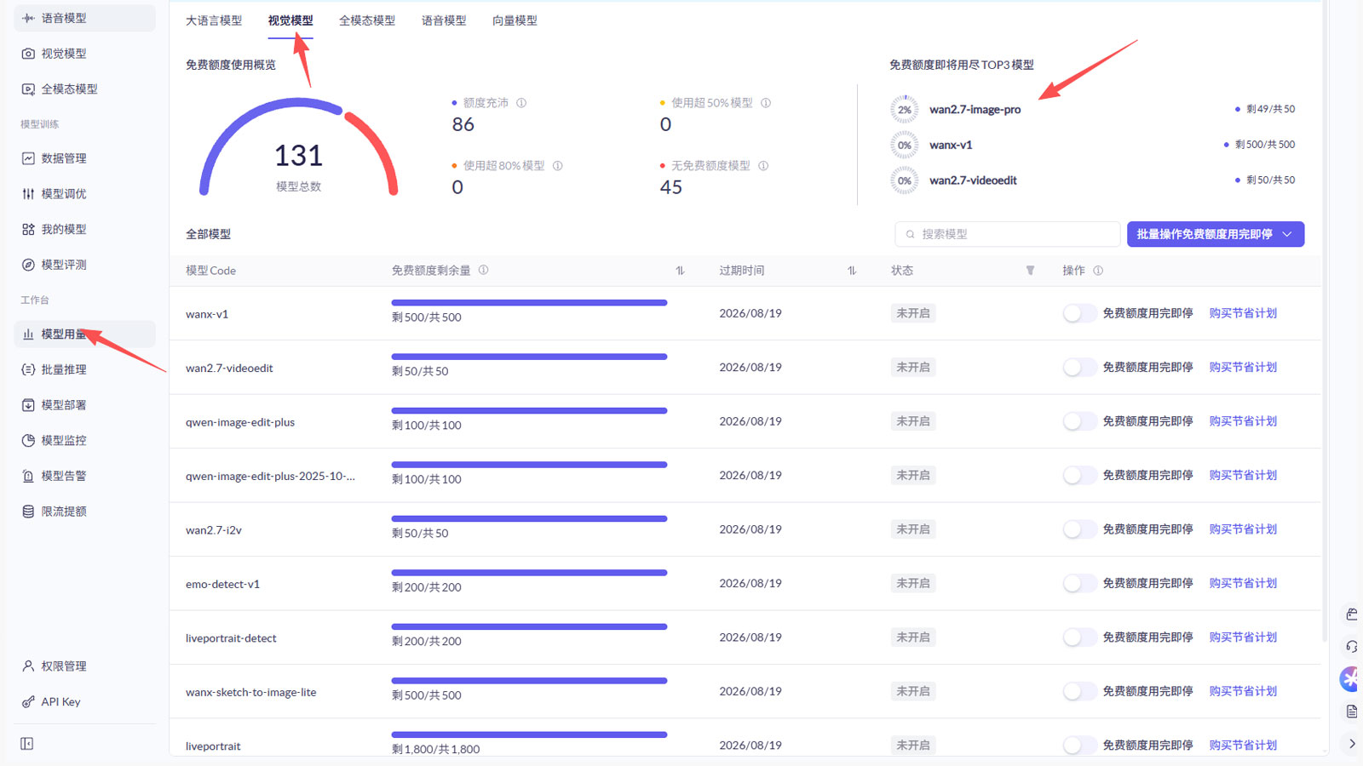Screen dimensions: 1363x766
Task: Open 数据管理 in the sidebar
Action: (x=84, y=158)
